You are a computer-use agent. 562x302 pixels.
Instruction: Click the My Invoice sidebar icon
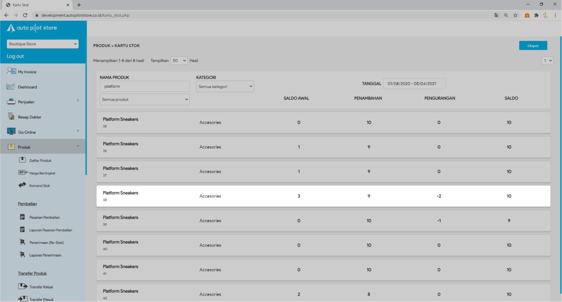point(11,71)
